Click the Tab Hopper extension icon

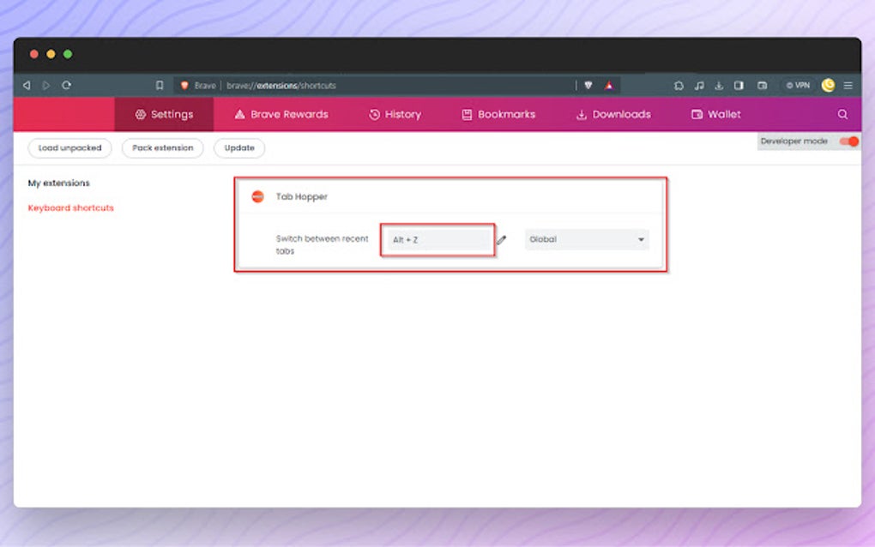tap(258, 196)
